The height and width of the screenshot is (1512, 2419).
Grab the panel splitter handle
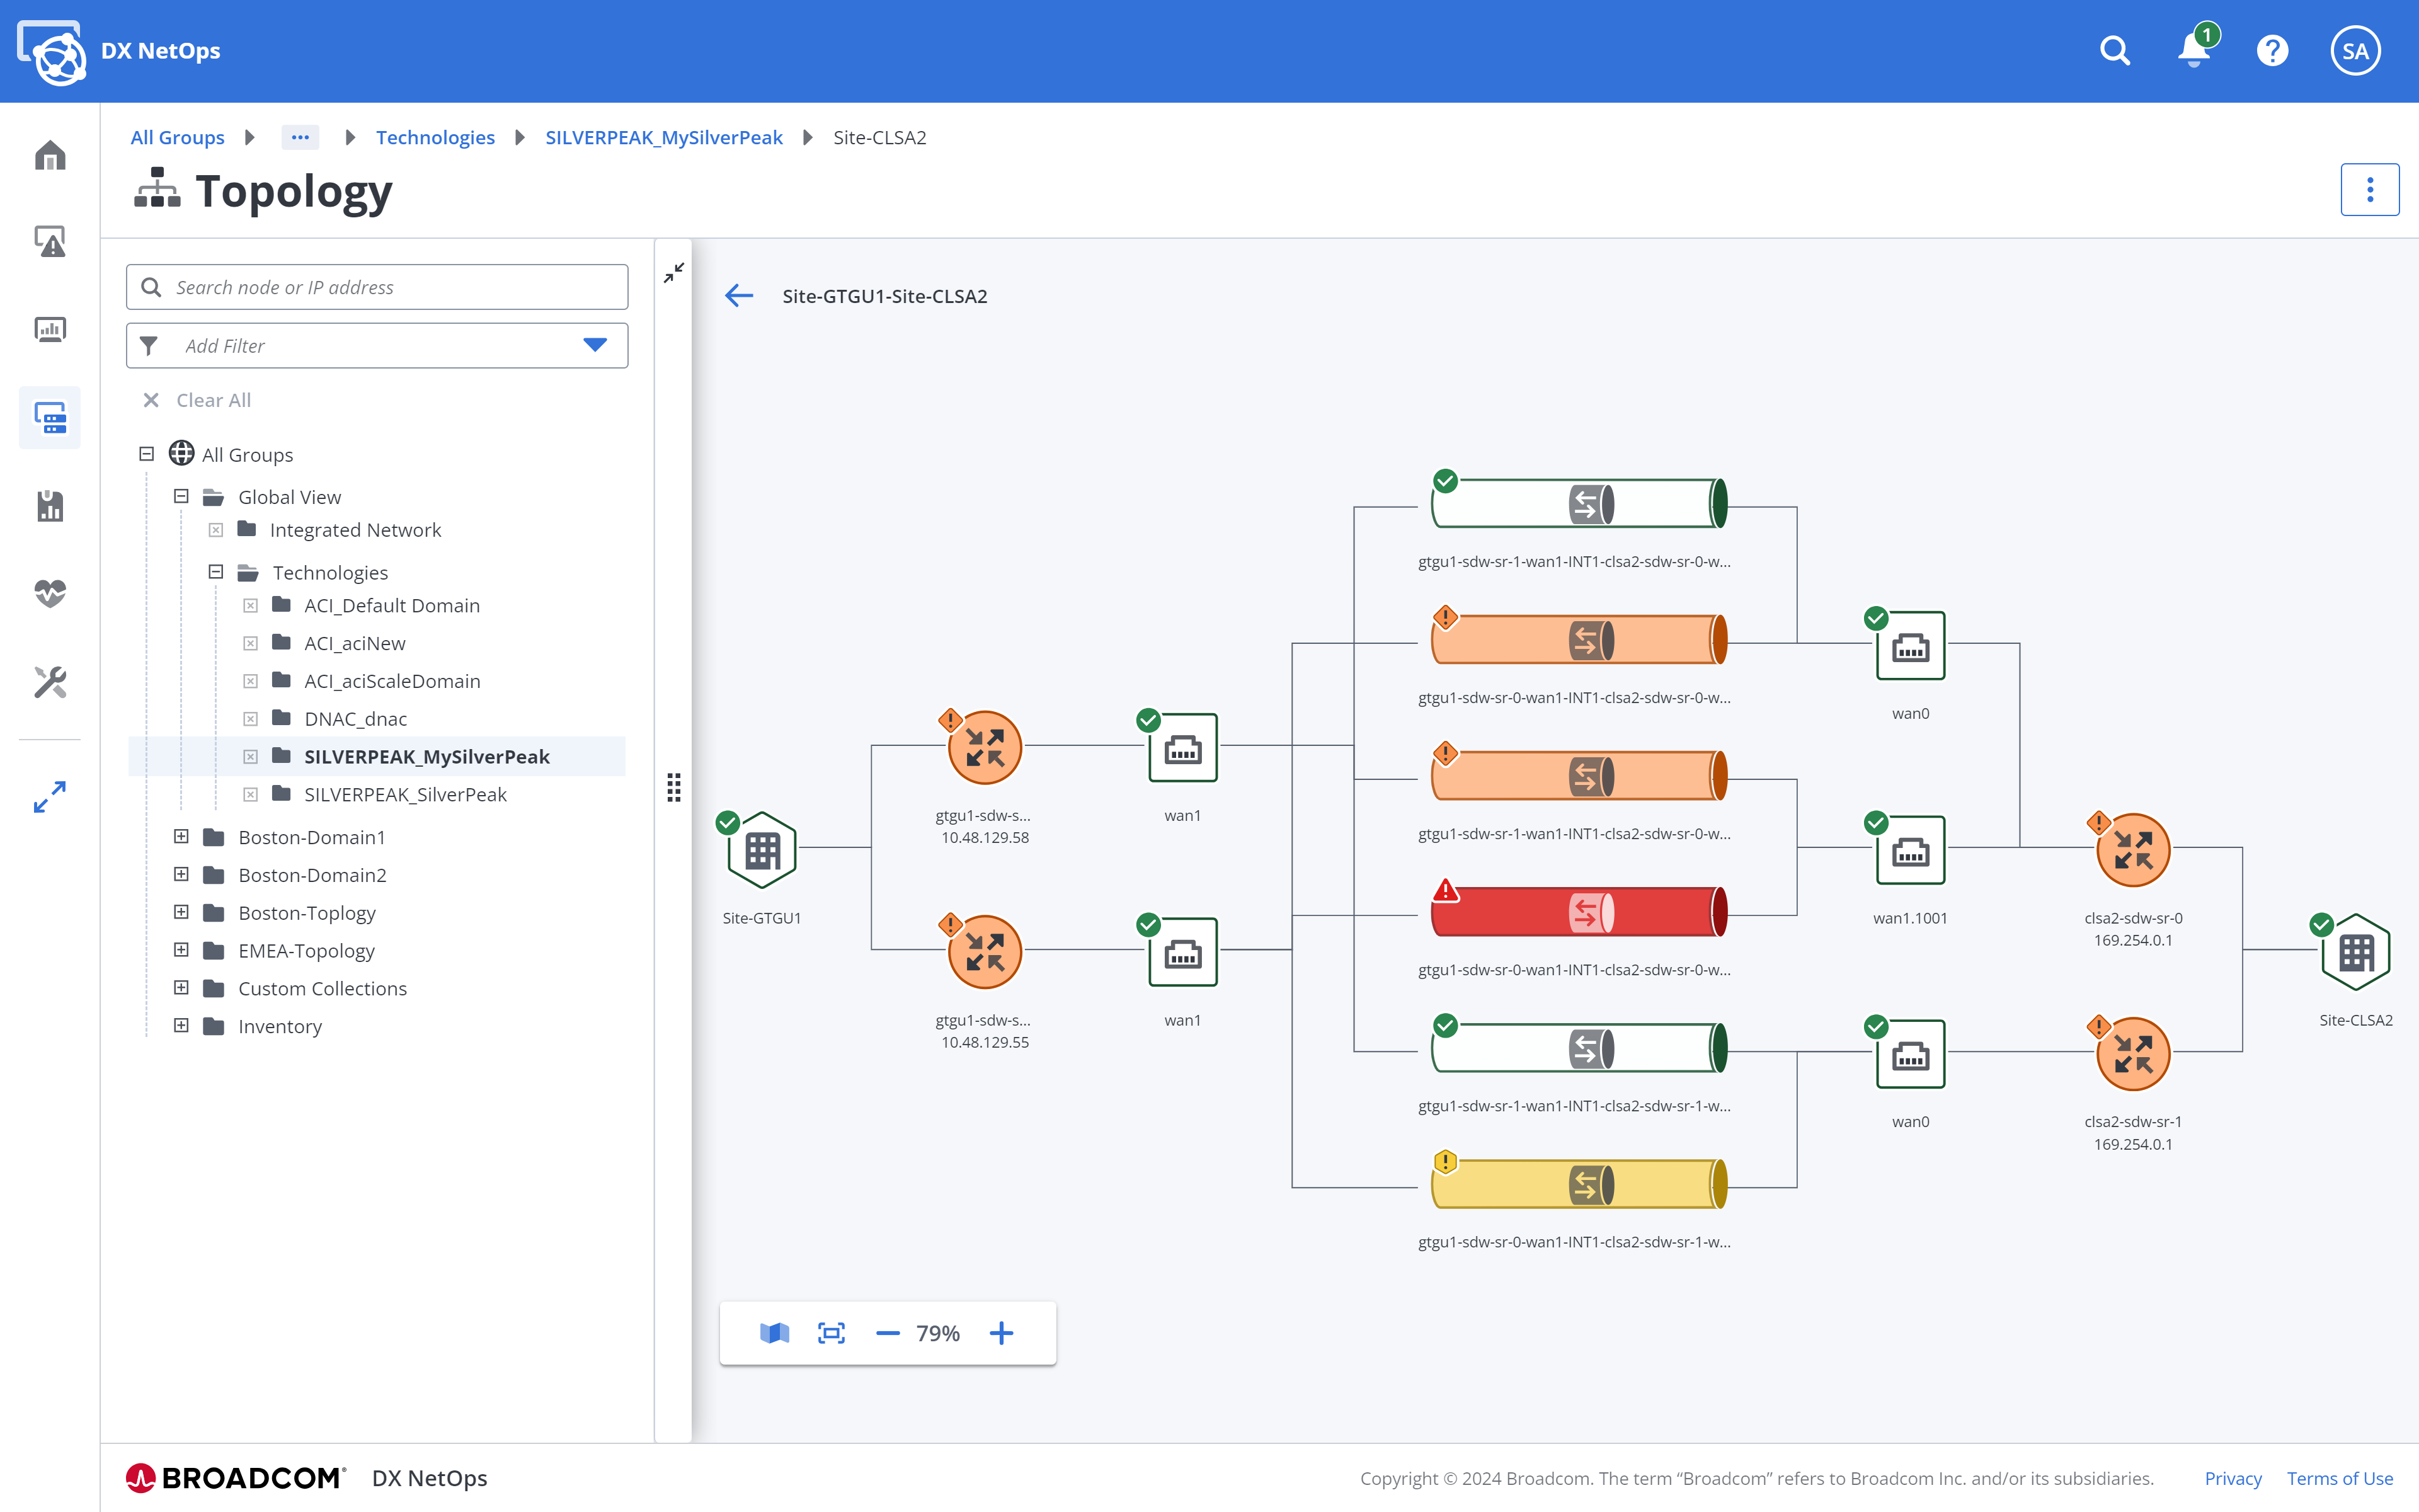673,787
